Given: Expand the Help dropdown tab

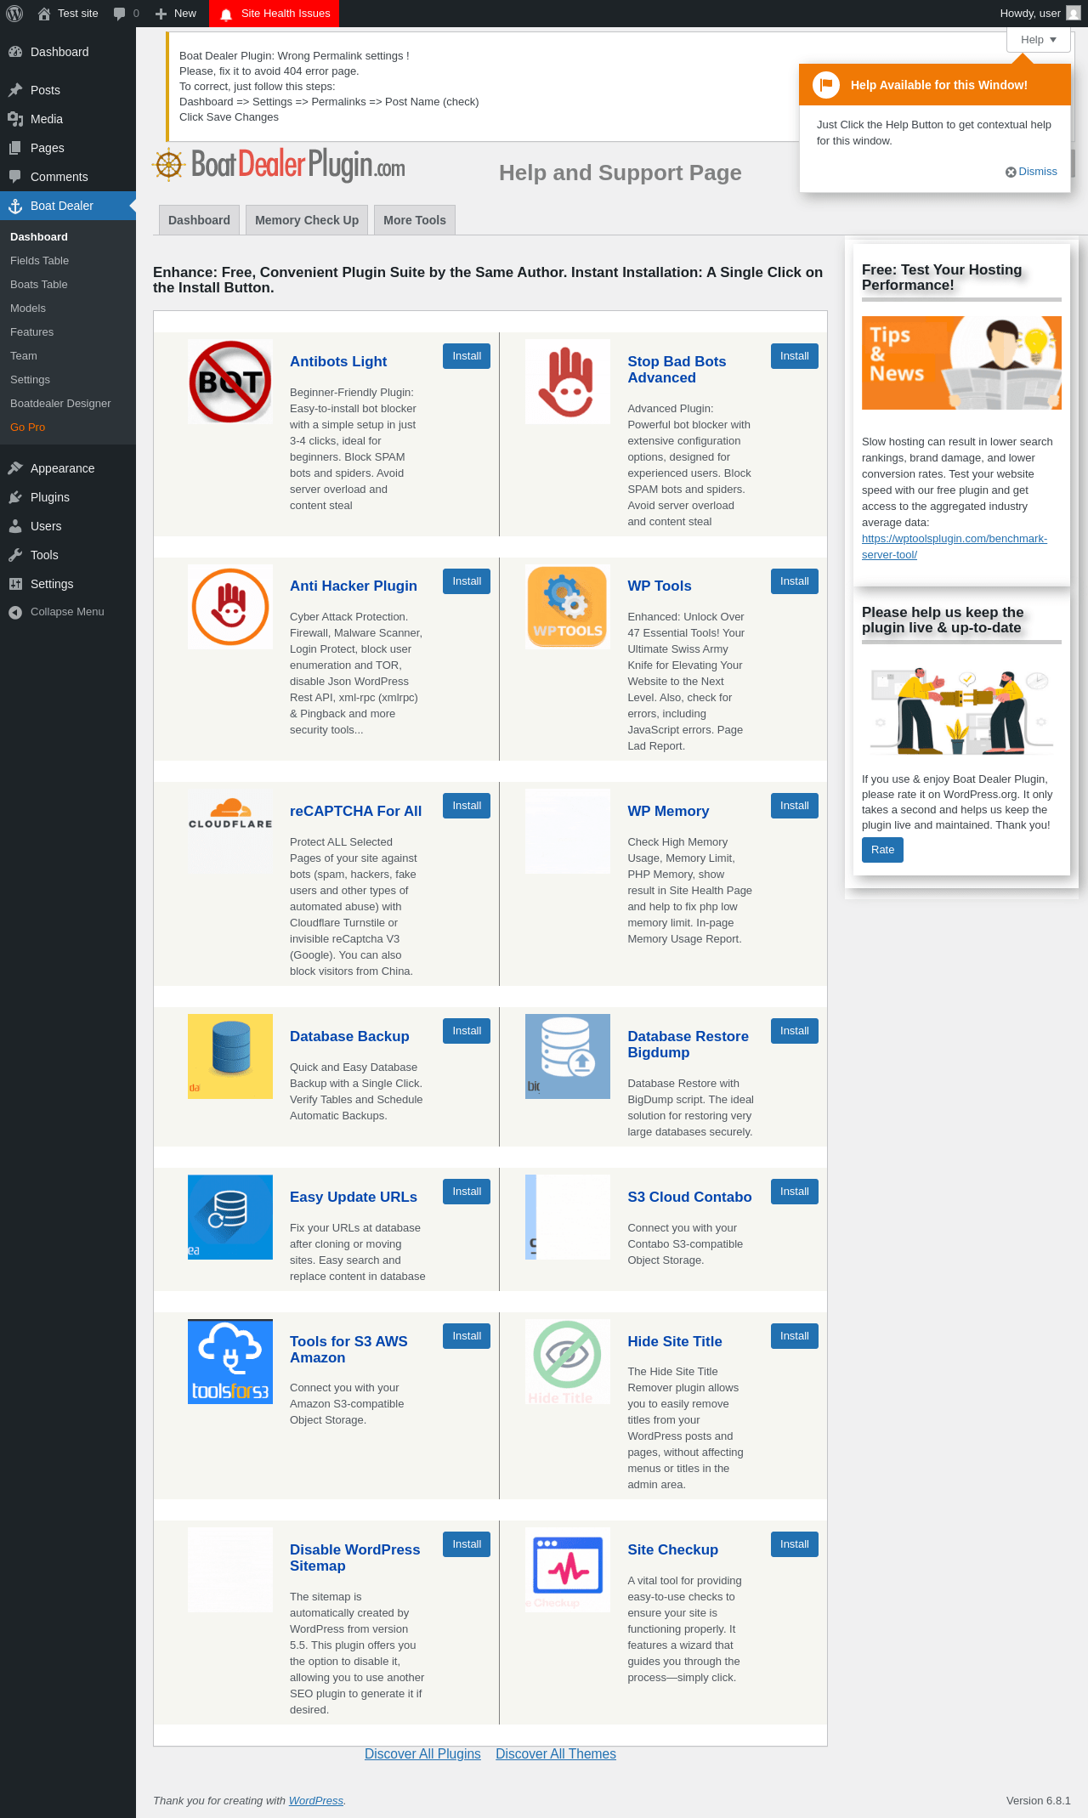Looking at the screenshot, I should pyautogui.click(x=1039, y=40).
